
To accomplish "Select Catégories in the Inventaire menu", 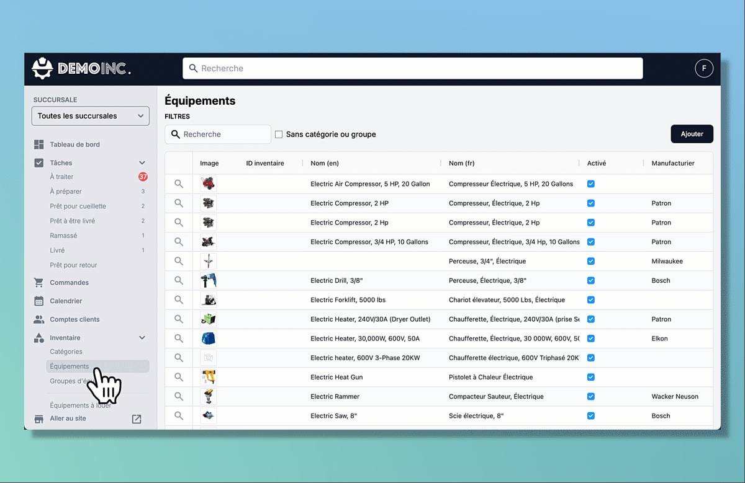I will coord(66,352).
